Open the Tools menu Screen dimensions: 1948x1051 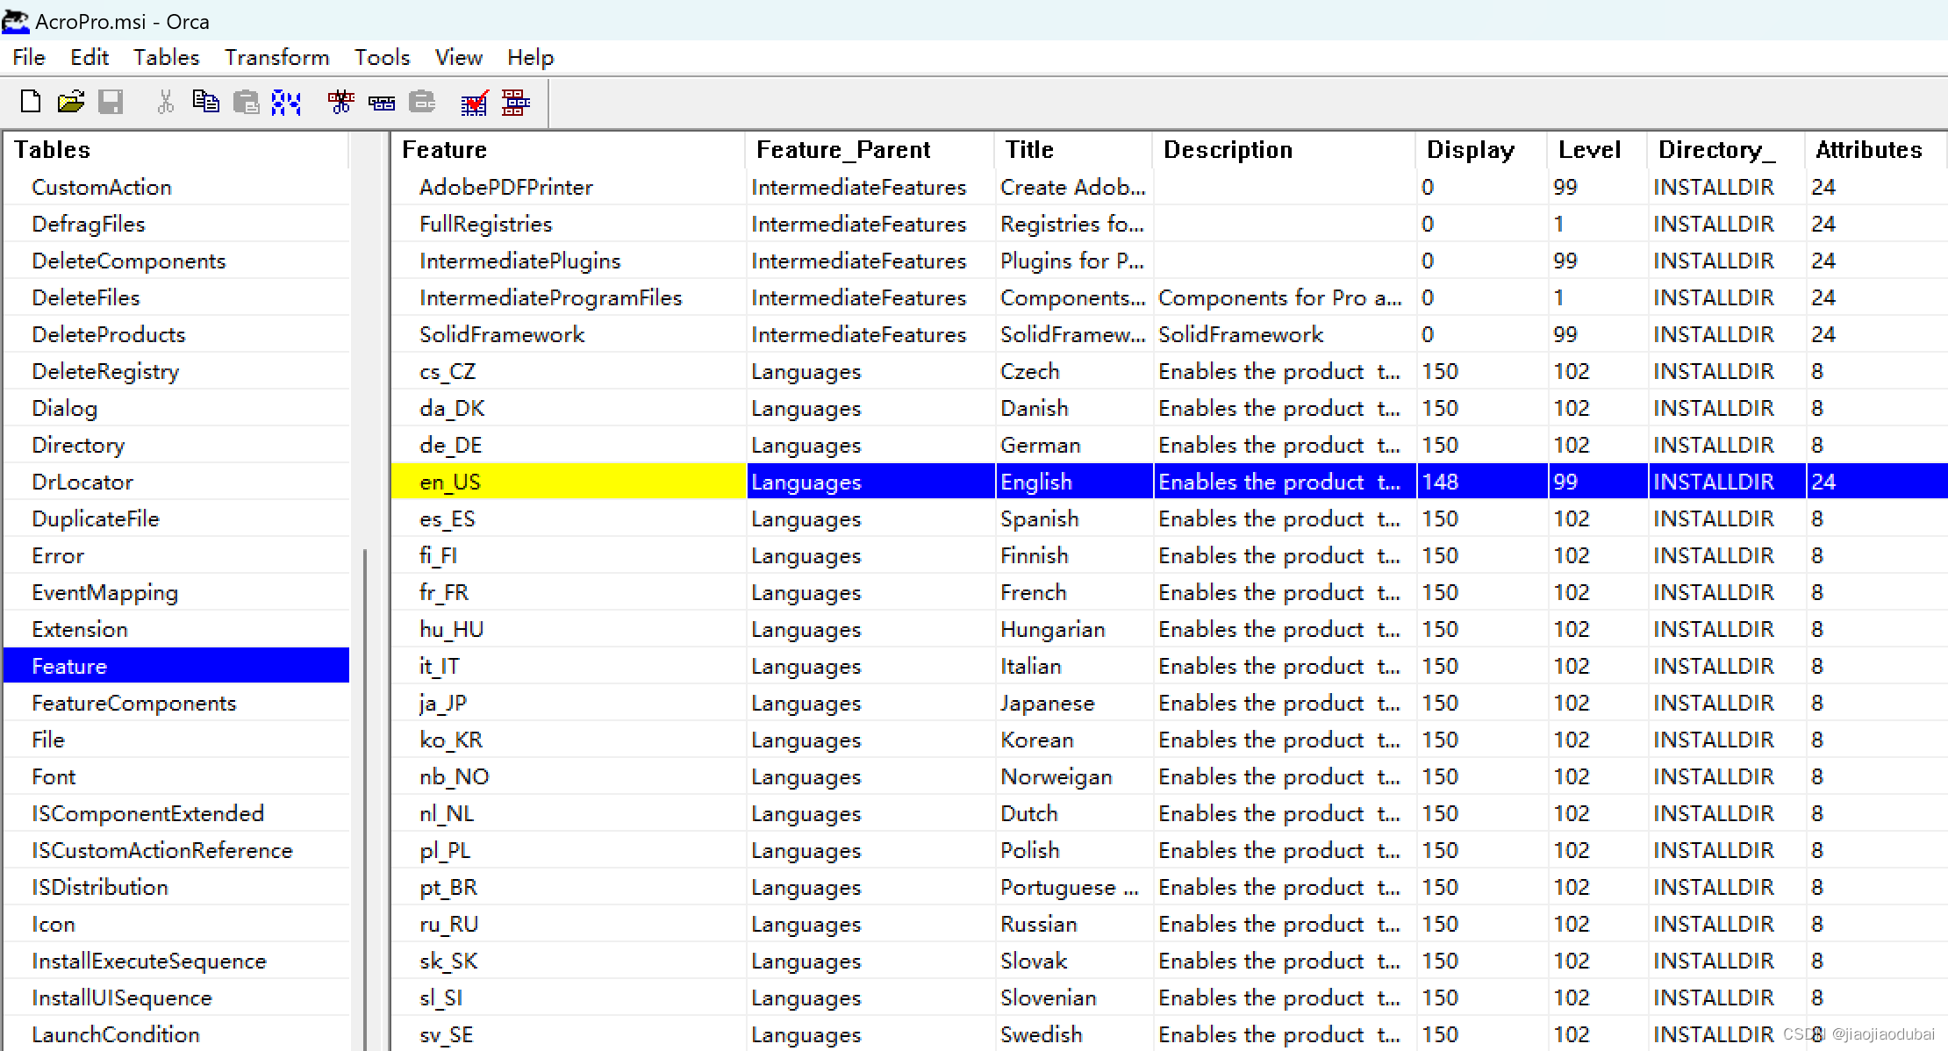(x=382, y=58)
